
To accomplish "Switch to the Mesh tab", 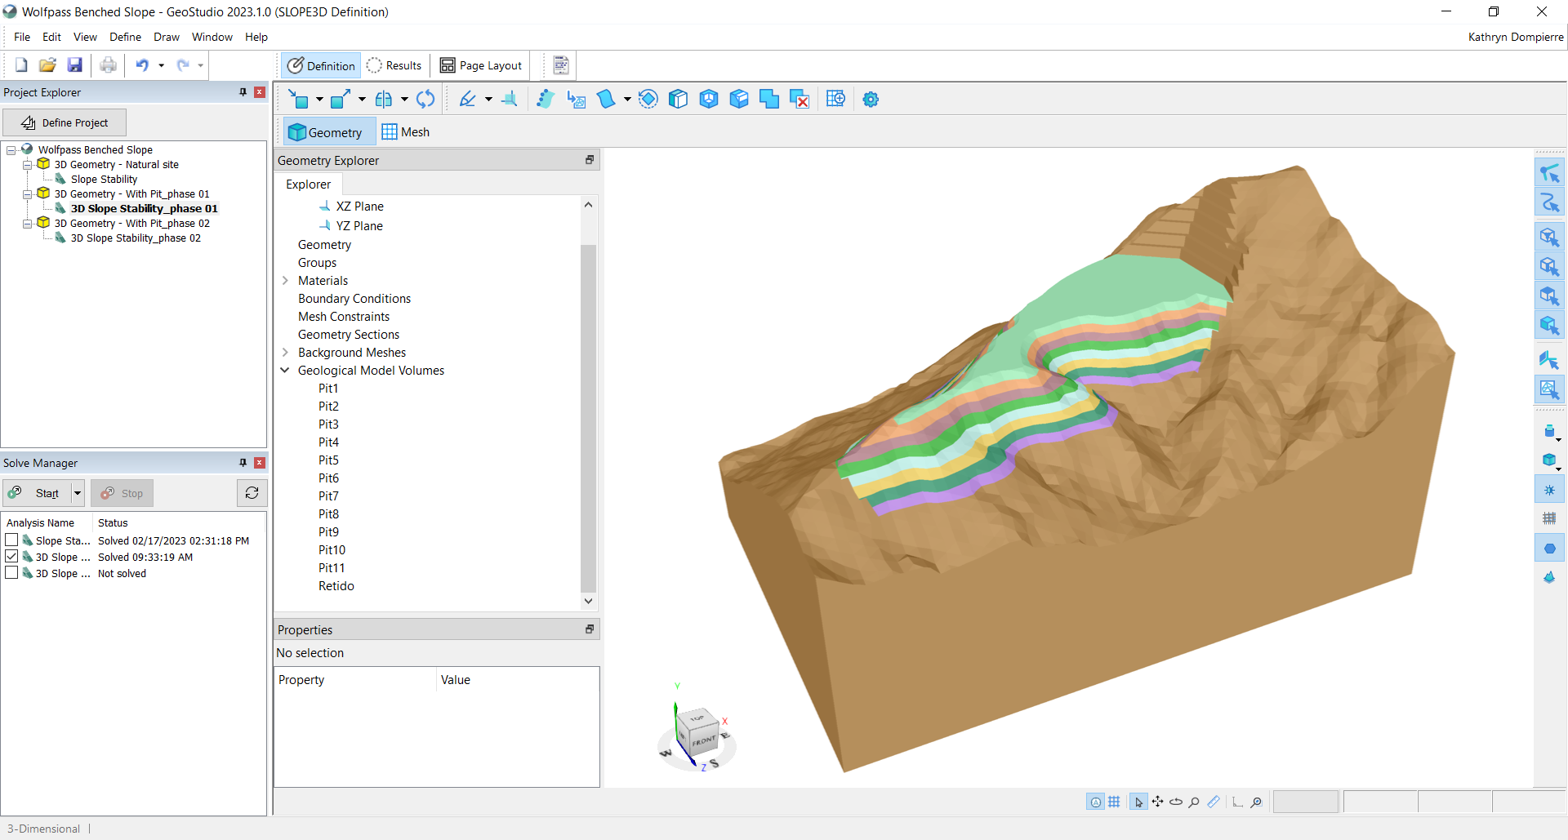I will click(x=406, y=132).
